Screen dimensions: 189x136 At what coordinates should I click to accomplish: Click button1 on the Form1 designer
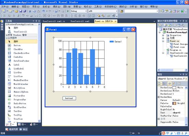click(x=69, y=98)
